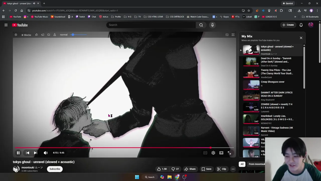Select the 'From moontsuki' filter chip
This screenshot has height=181, width=321.
[257, 164]
